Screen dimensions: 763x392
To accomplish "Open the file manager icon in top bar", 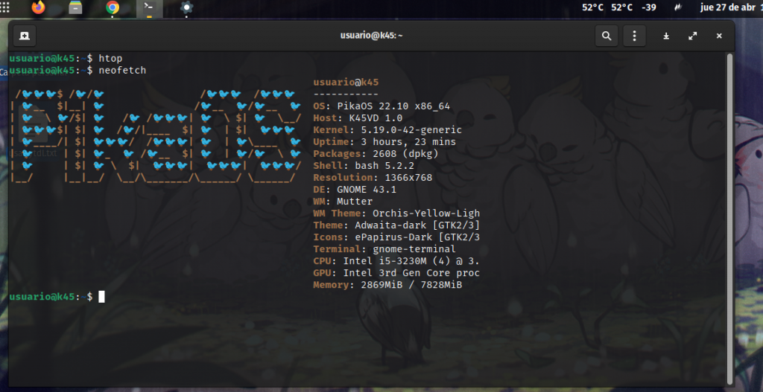I will pyautogui.click(x=75, y=8).
